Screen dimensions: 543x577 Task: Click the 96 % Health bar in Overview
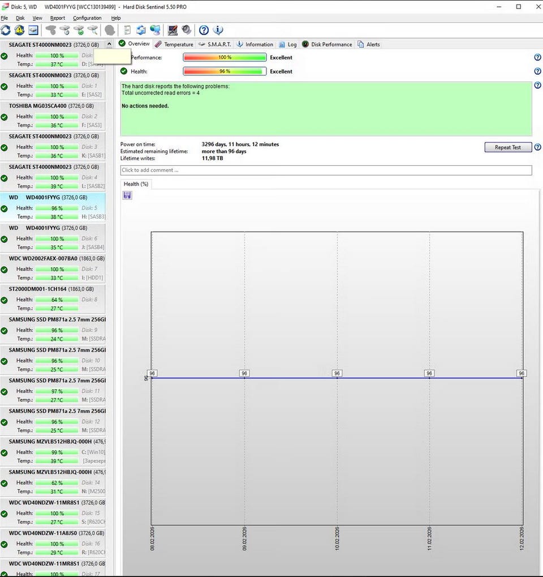coord(225,71)
